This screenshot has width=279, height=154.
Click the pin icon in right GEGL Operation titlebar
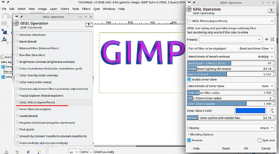click(194, 3)
